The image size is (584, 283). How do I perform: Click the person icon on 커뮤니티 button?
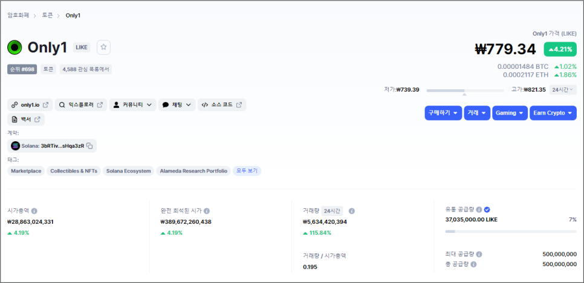(116, 105)
